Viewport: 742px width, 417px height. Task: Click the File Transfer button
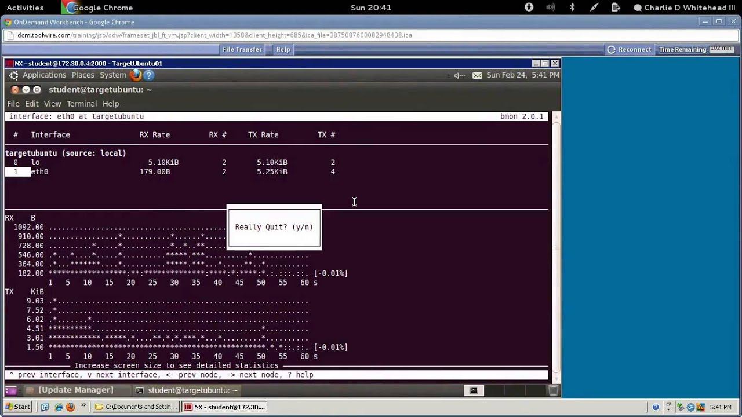pos(242,49)
